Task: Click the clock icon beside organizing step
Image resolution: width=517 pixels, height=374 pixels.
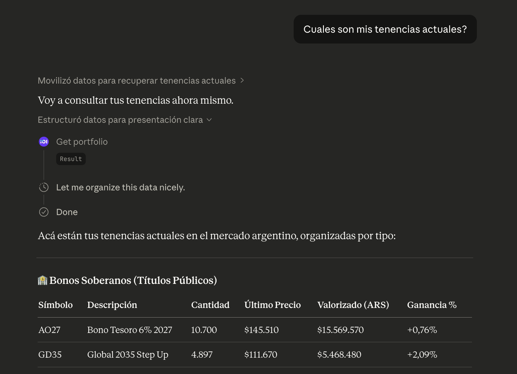Action: [44, 187]
